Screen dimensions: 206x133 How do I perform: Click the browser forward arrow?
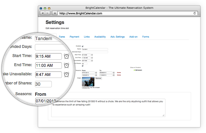point(48,13)
